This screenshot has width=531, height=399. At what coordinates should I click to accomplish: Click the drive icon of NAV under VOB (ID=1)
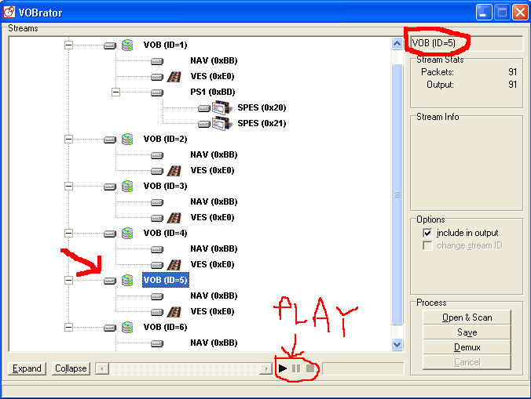pyautogui.click(x=157, y=61)
